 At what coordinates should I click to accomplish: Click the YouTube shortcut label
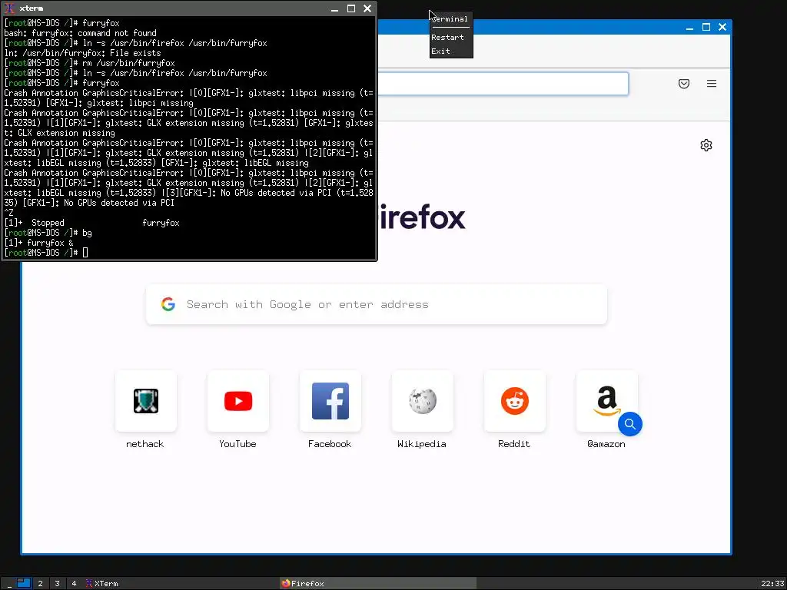point(237,444)
